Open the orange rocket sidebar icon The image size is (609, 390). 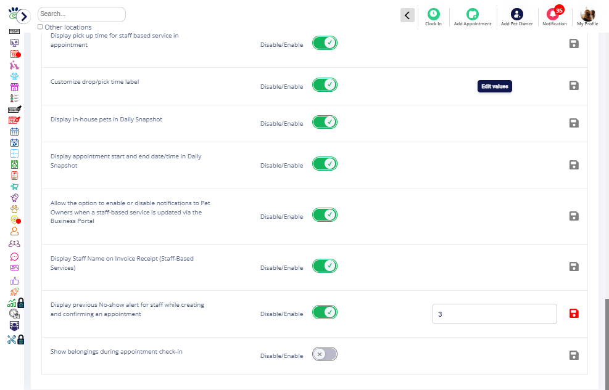point(14,292)
